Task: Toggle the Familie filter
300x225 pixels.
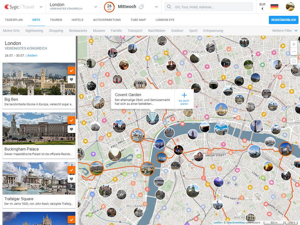Action: pos(116,31)
